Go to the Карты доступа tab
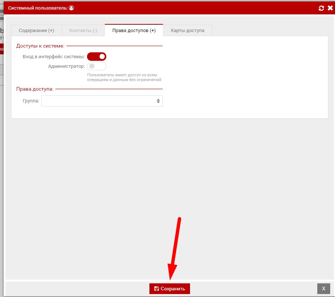The height and width of the screenshot is (297, 335). coord(187,31)
